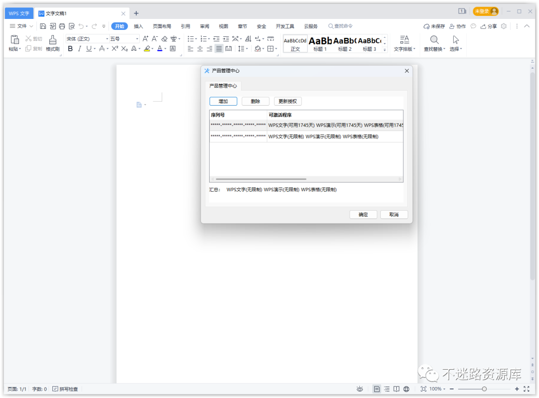This screenshot has width=539, height=398.
Task: Align text right
Action: click(x=209, y=49)
